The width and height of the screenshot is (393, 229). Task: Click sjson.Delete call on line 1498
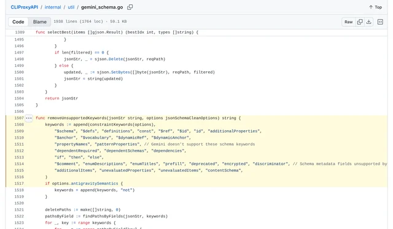109,59
